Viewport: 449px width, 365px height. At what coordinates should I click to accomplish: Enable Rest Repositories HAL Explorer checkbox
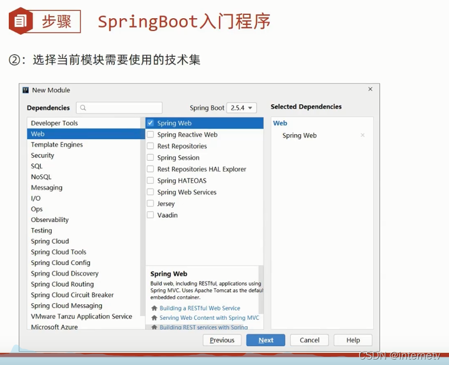tap(151, 169)
